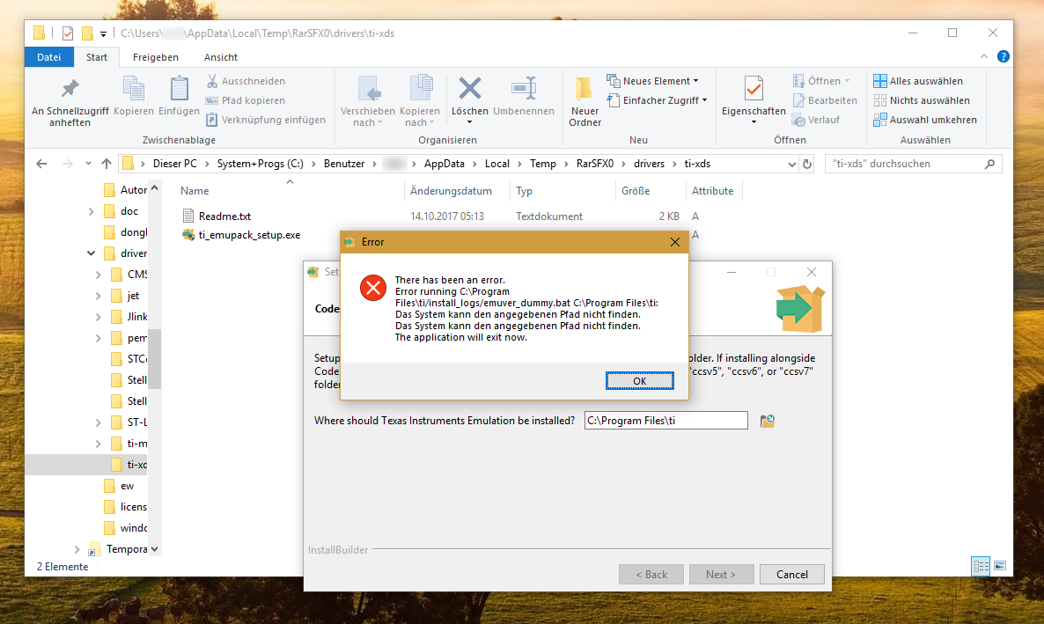Screen dimensions: 1044x624
Task: Open Verschieben nach dropdown
Action: tap(368, 117)
